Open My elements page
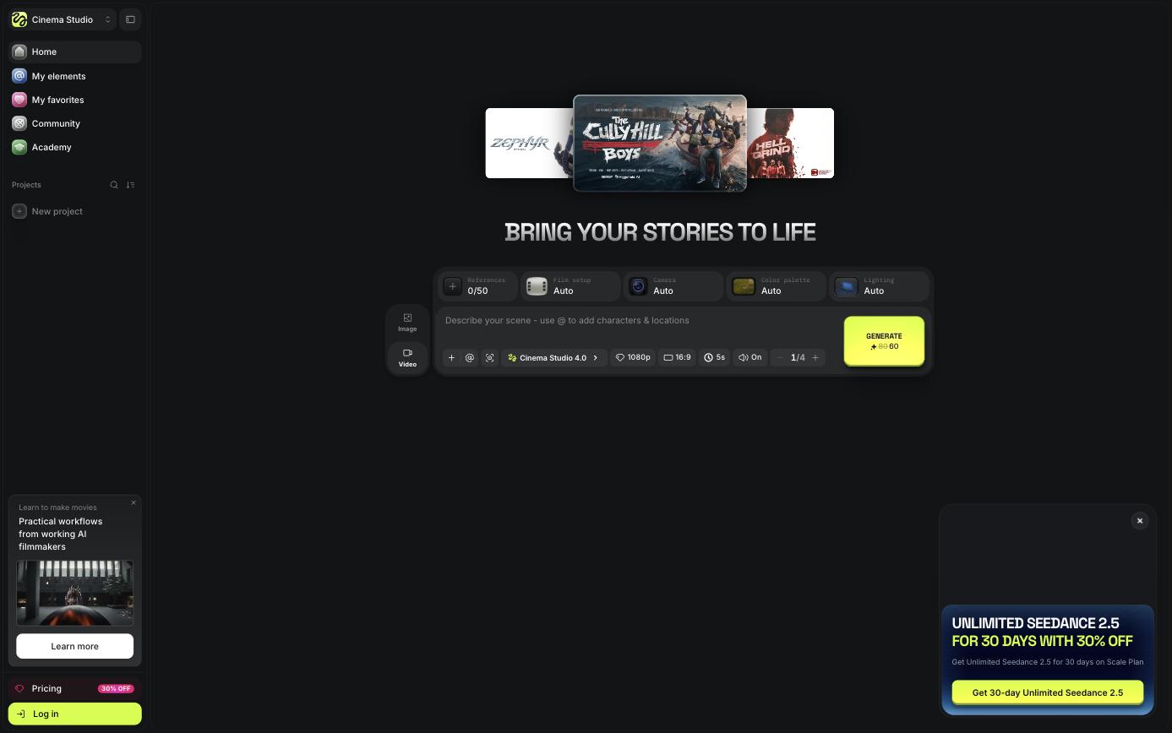This screenshot has height=733, width=1172. click(74, 76)
